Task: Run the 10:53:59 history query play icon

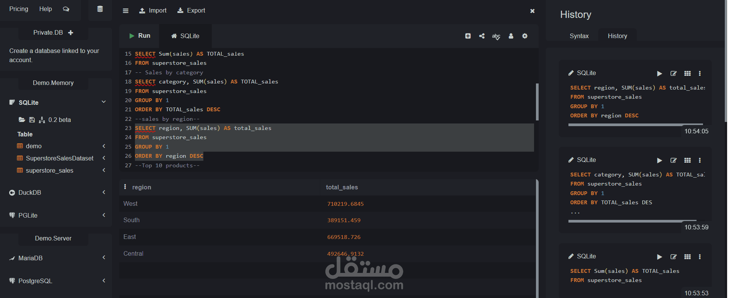Action: click(x=659, y=160)
